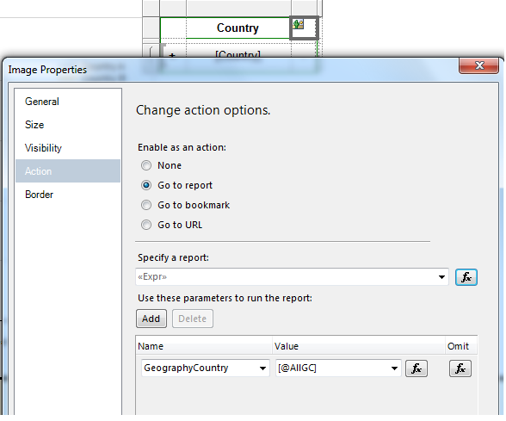
Task: Select the cactus image in the Country header
Action: [x=298, y=24]
